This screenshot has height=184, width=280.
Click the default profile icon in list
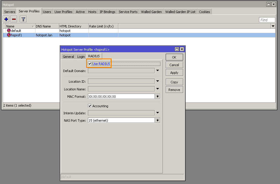(x=9, y=31)
